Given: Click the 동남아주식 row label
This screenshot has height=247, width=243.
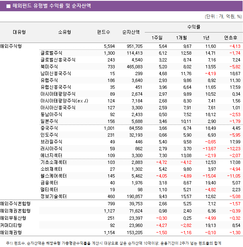Looking at the screenshot, I should 51,114.
